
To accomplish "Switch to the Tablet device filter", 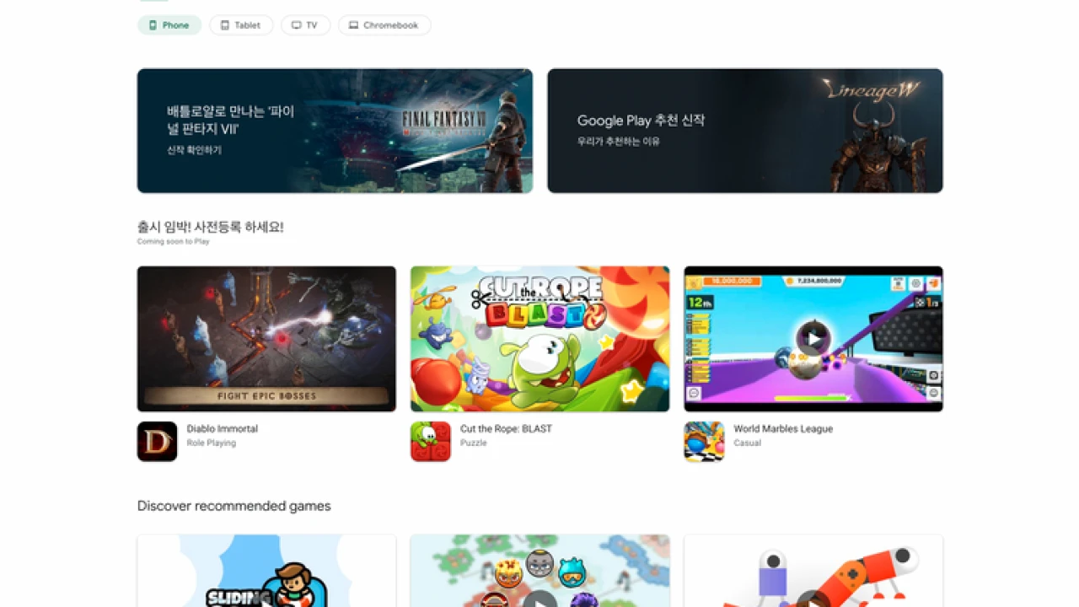I will [x=241, y=25].
